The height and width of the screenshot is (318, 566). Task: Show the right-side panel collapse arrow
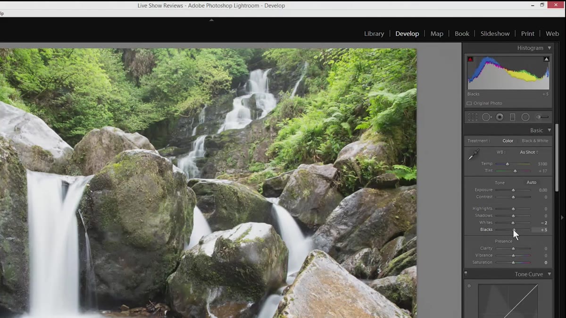(x=562, y=217)
